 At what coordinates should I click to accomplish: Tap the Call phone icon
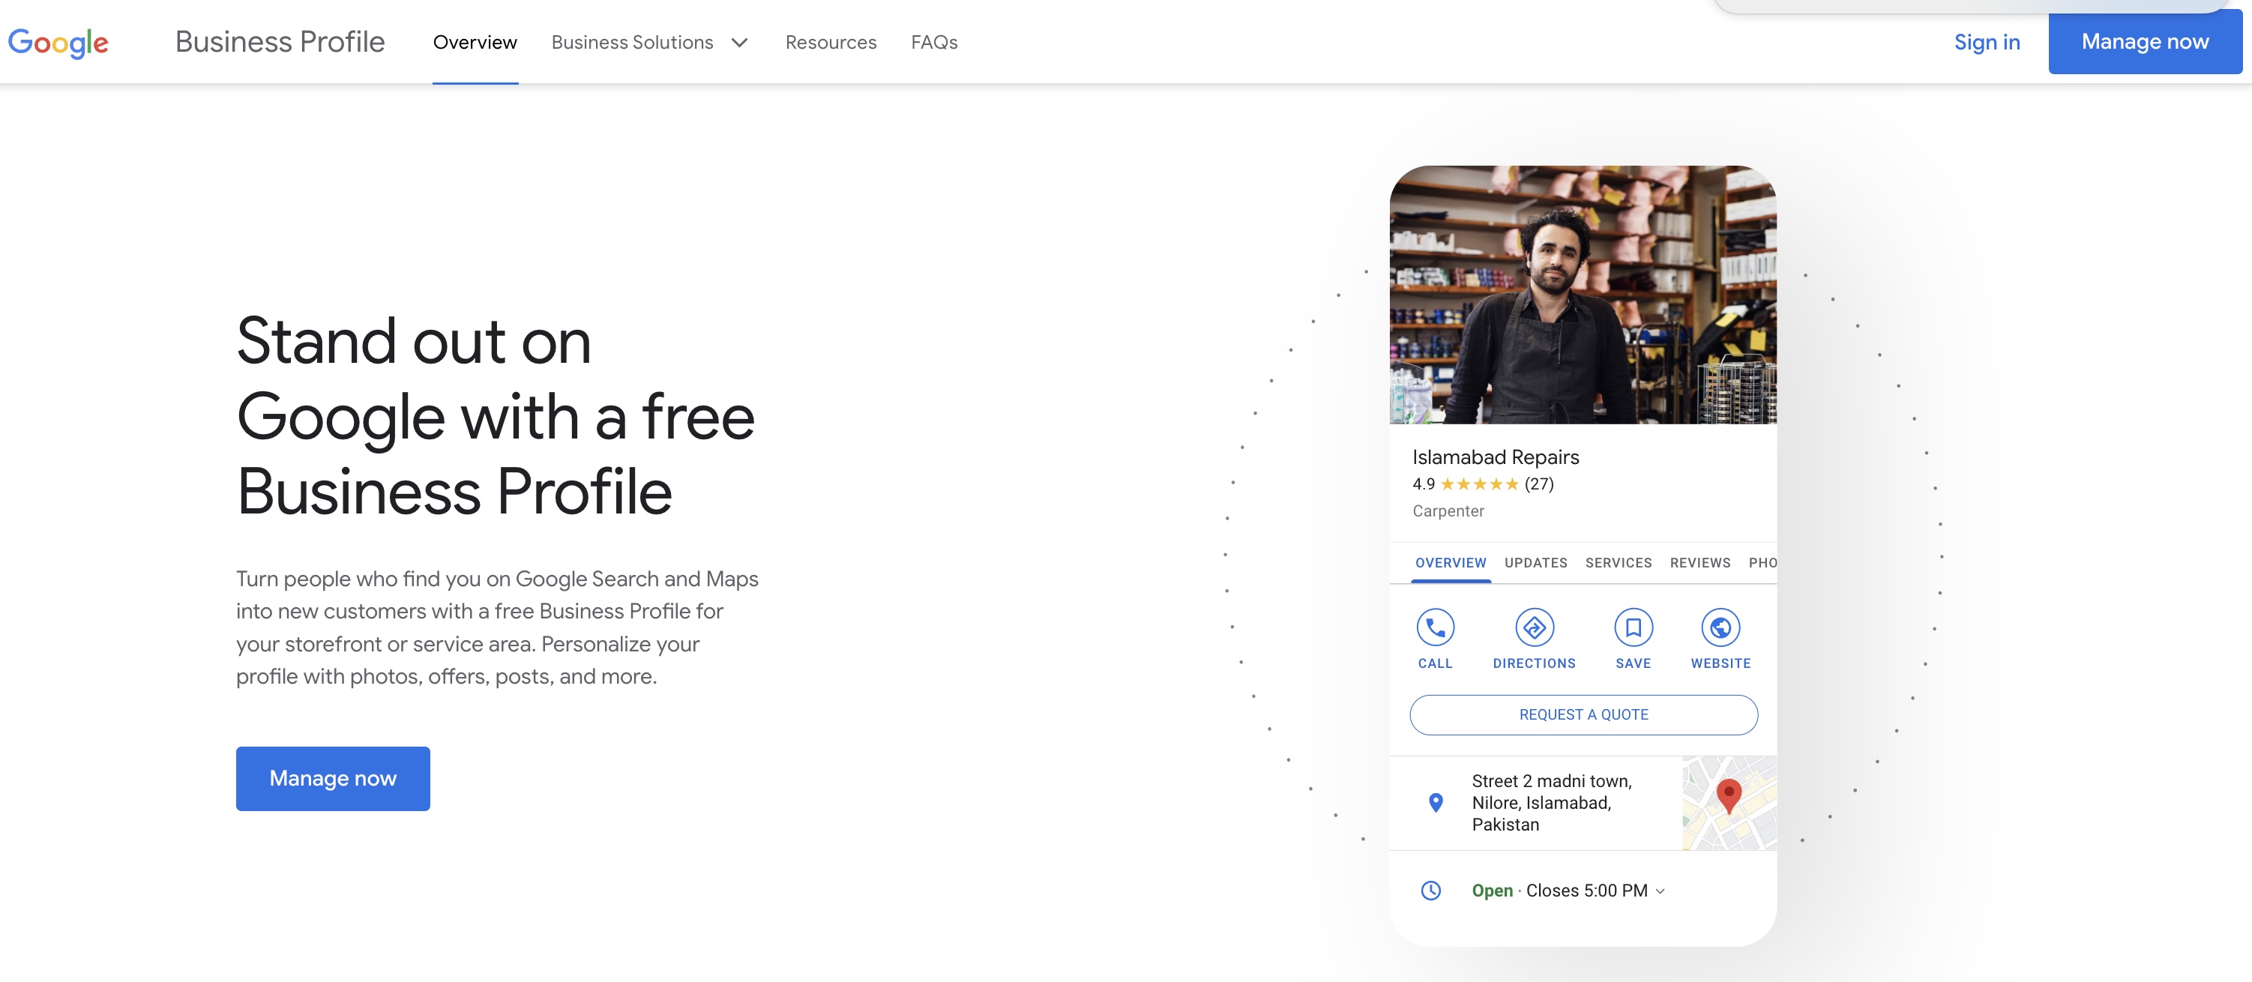click(x=1435, y=627)
